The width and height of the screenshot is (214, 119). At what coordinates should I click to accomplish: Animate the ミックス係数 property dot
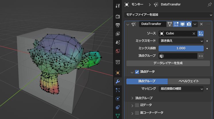click(x=207, y=48)
